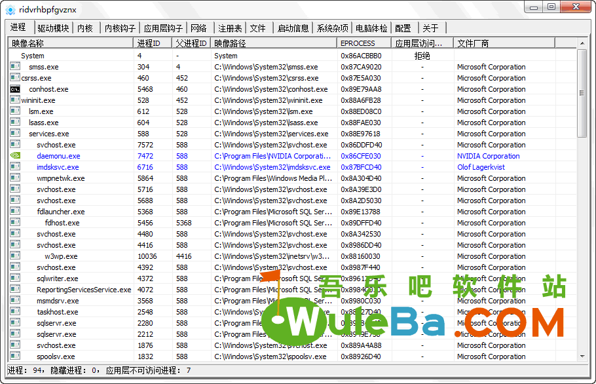Click the icon left of lsm.exe

tap(15, 111)
